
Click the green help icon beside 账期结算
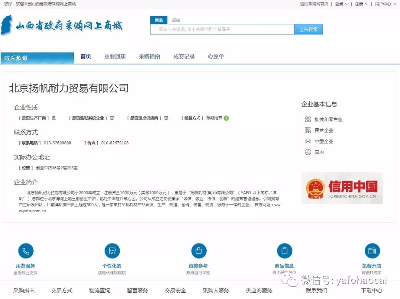[226, 118]
